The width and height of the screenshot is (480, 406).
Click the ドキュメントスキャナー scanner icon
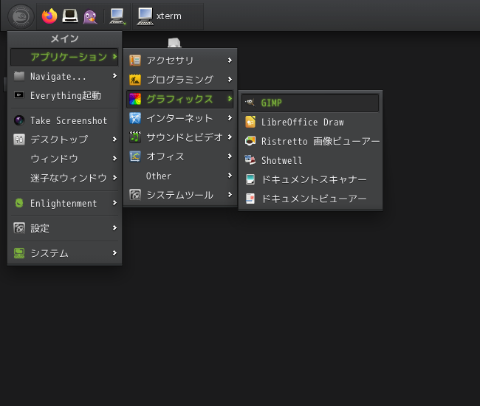coord(250,179)
